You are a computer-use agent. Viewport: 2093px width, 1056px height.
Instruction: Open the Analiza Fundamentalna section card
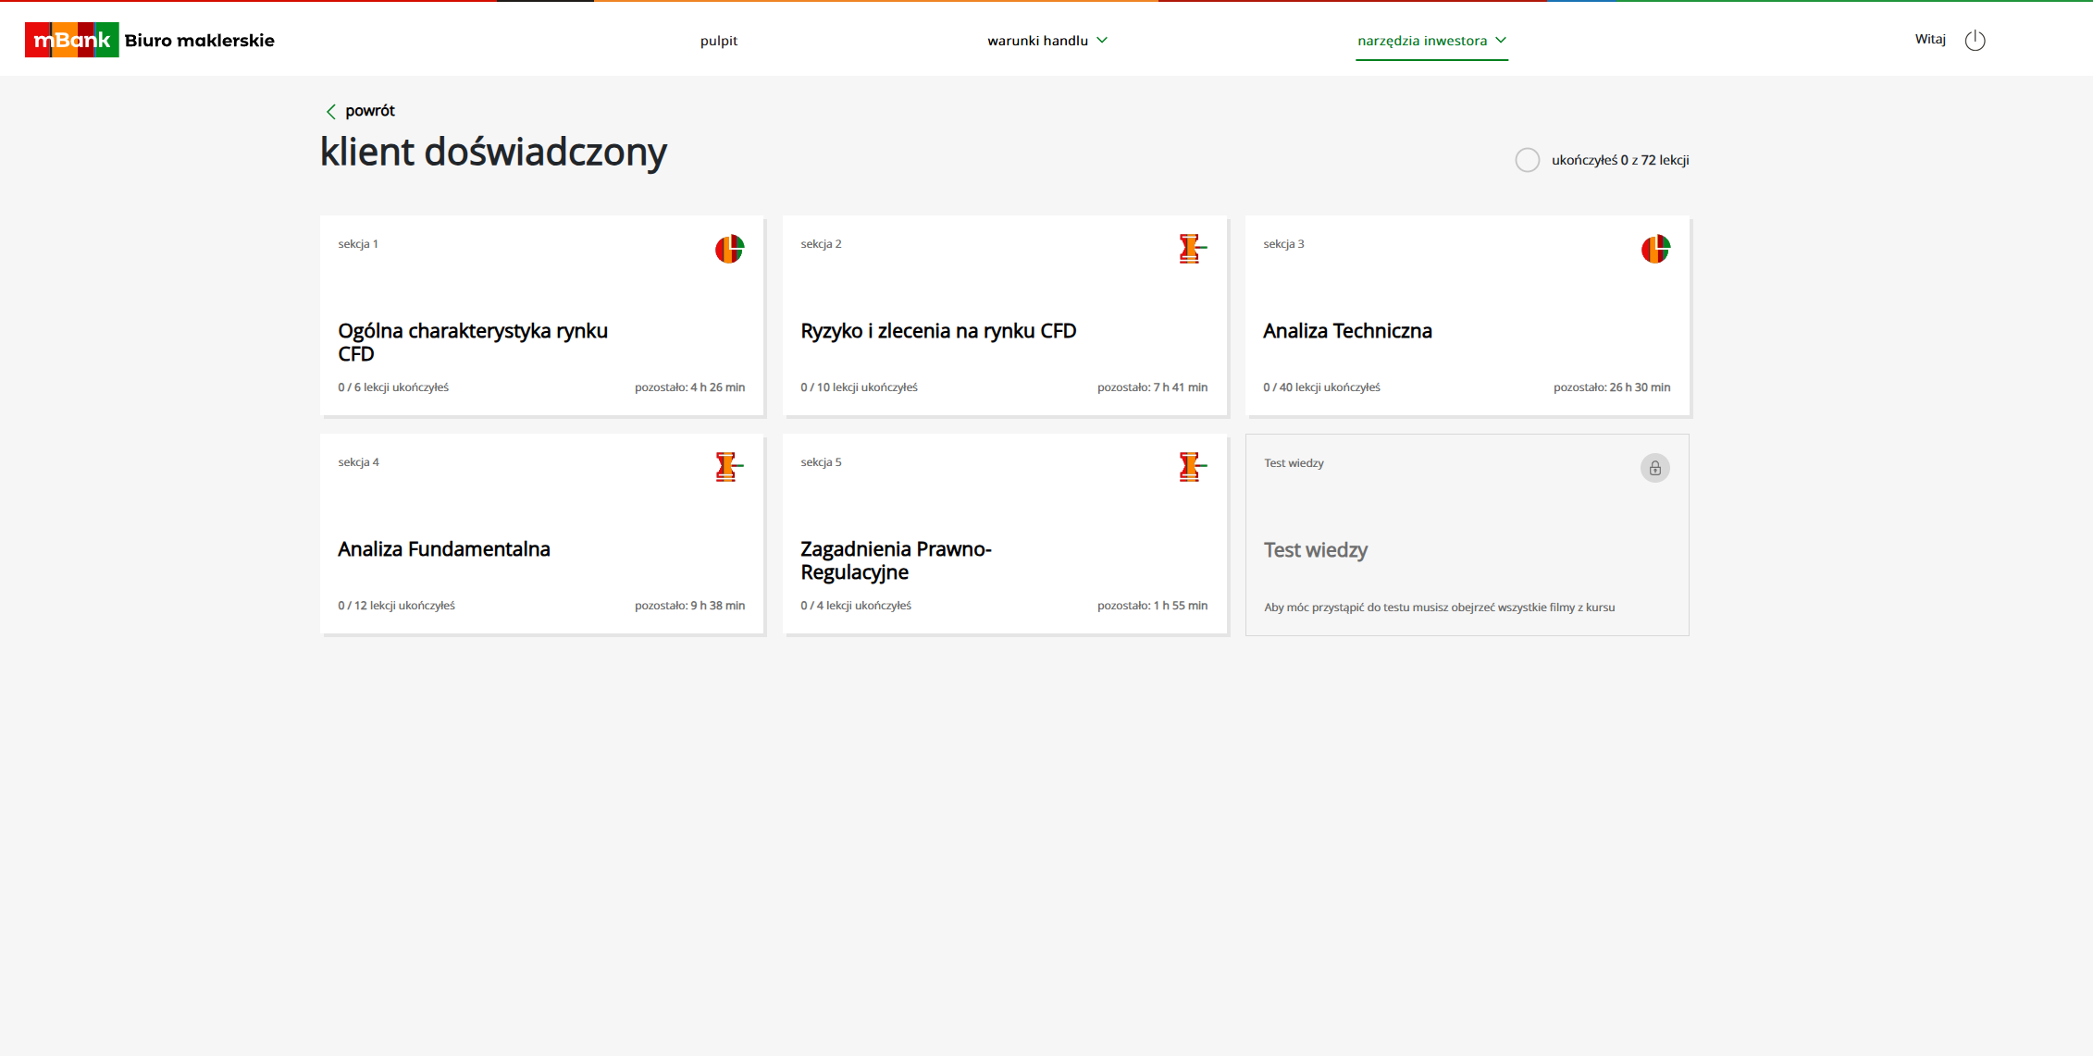[x=542, y=534]
